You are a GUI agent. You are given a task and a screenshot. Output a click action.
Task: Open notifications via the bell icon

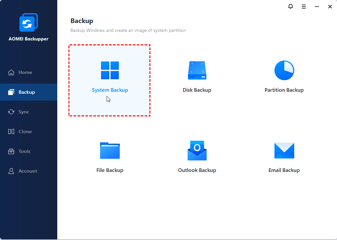291,7
